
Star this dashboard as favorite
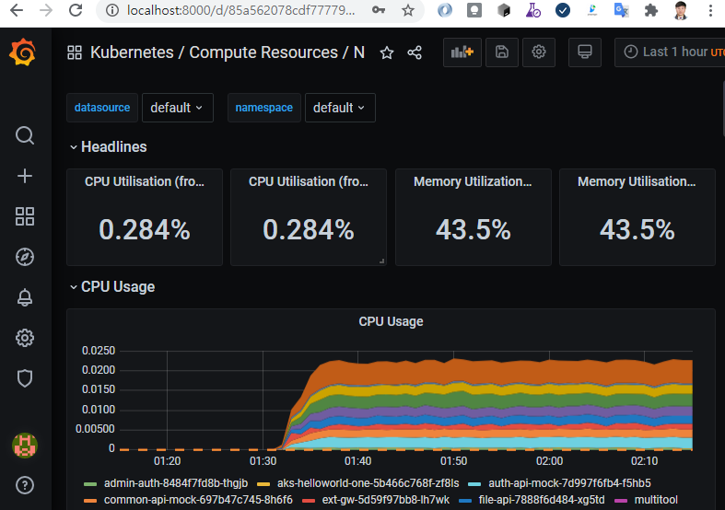tap(387, 52)
